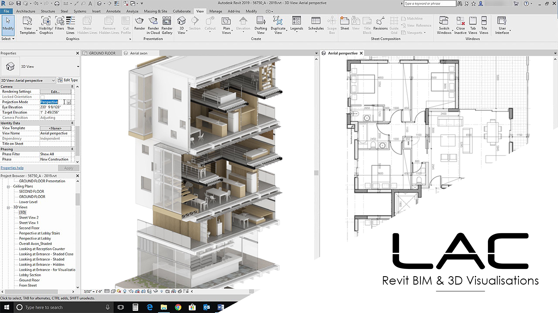Click the Render Gallery icon
This screenshot has width=558, height=313.
click(x=167, y=21)
